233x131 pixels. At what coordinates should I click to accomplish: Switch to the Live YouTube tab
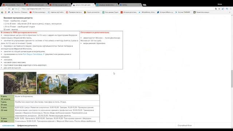13,5
